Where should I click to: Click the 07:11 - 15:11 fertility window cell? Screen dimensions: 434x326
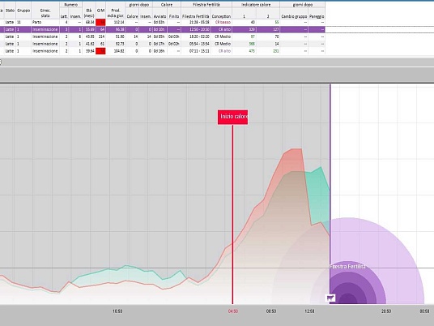(x=199, y=51)
